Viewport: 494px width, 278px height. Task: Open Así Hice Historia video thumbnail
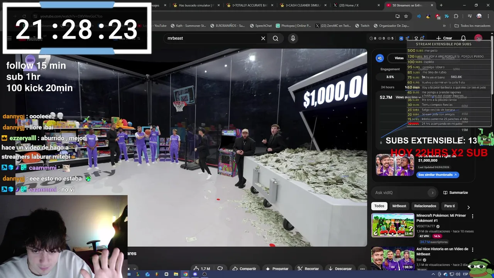click(392, 258)
